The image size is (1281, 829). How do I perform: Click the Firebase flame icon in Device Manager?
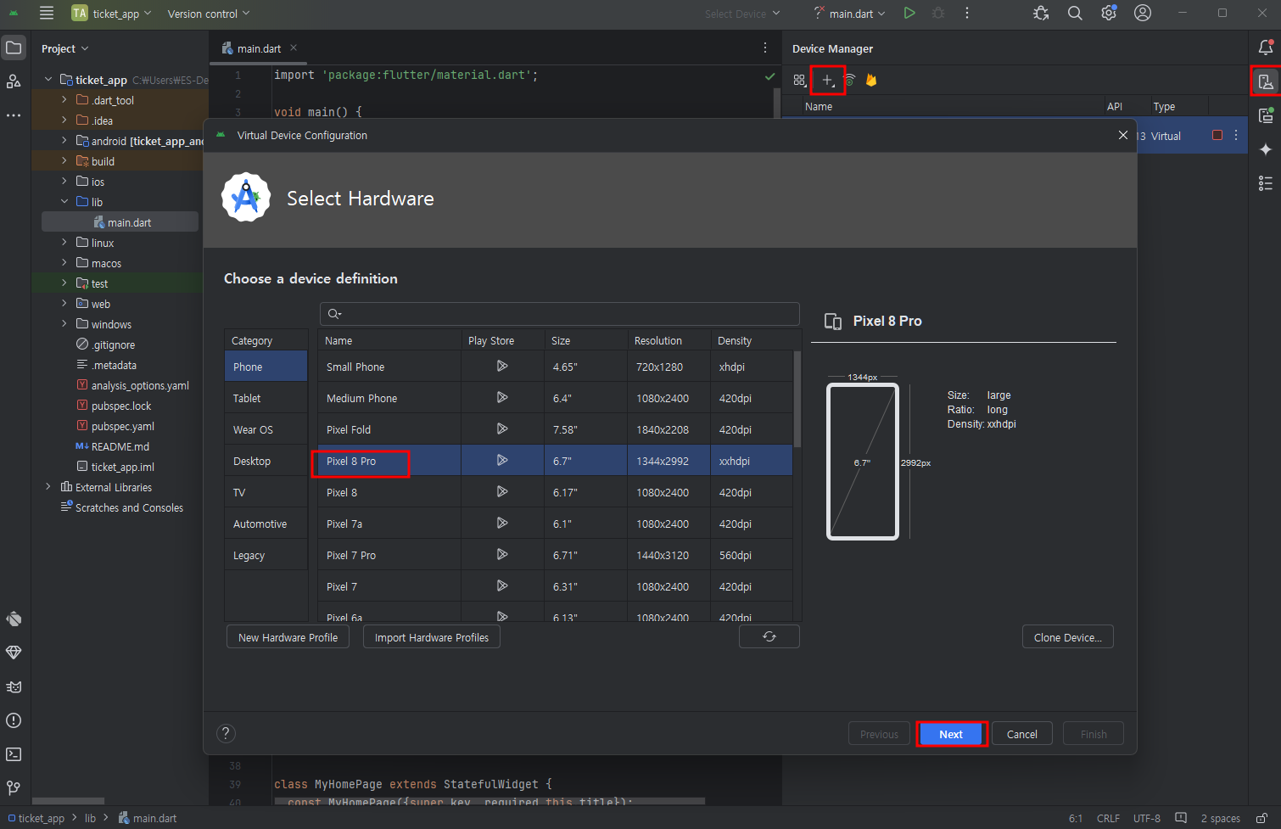tap(871, 80)
